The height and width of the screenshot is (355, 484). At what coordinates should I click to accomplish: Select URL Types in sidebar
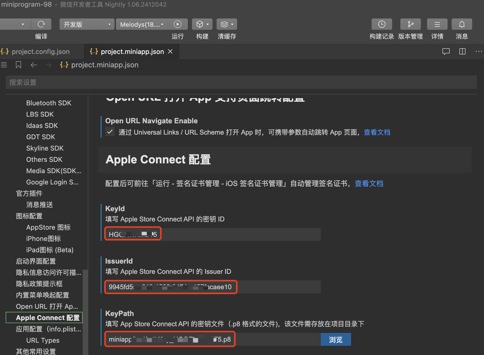coord(43,340)
